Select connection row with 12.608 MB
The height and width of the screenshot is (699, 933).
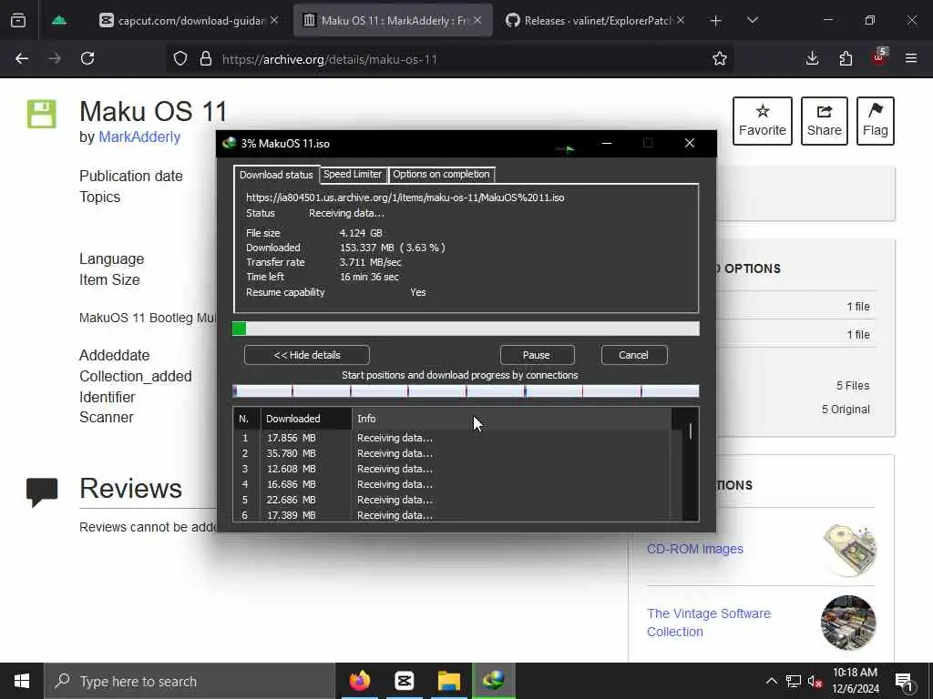(x=452, y=469)
